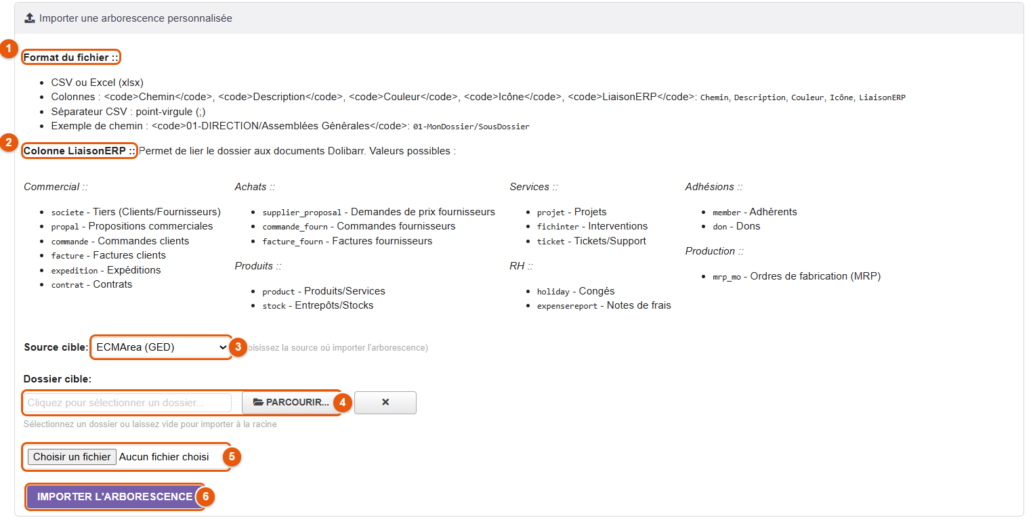
Task: Click the "stock - Entrepôts/Stocks" entry
Action: click(318, 305)
